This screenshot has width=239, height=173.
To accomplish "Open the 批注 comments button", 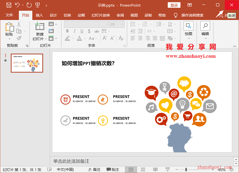I will pyautogui.click(x=113, y=169).
